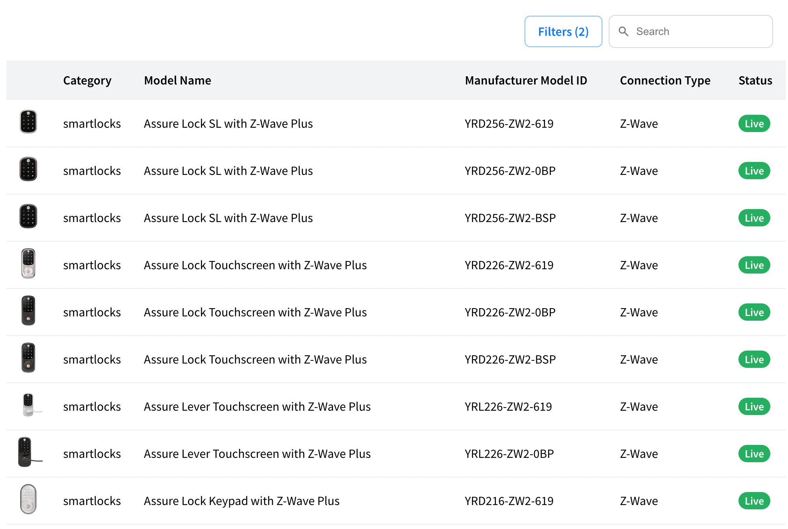Viewport: 788px width, 529px height.
Task: Click Live badge for YRD256-ZW2-BSP
Action: [x=754, y=218]
